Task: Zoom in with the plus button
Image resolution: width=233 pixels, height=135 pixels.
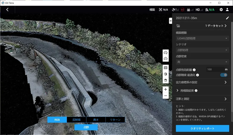Action: point(166,89)
